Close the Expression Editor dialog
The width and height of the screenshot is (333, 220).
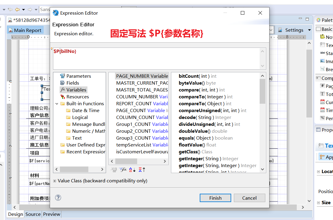coord(260,13)
